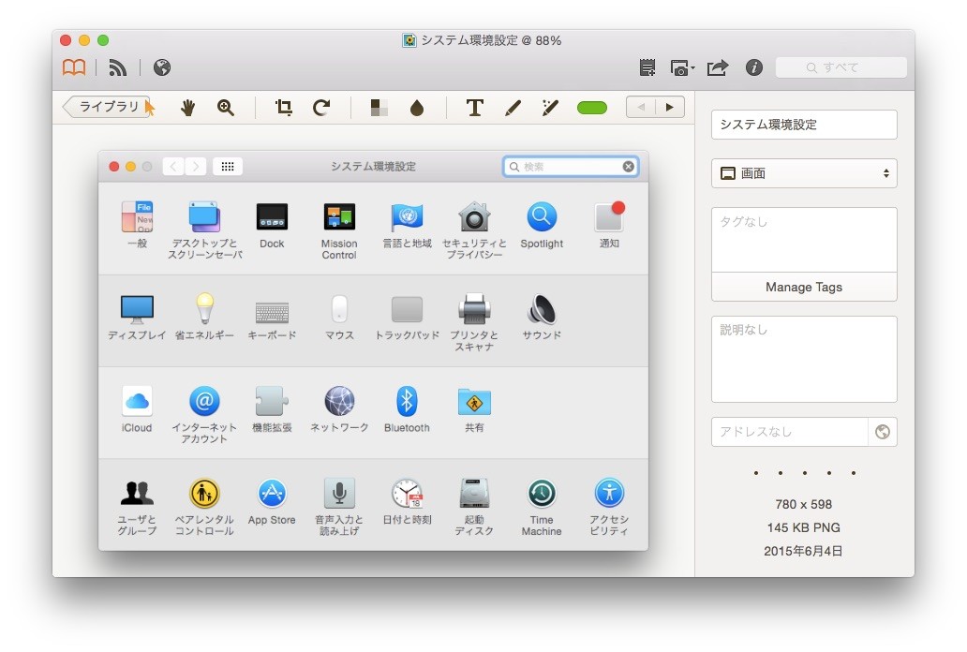The image size is (967, 652).
Task: Click the globe web icon in toolbar
Action: (161, 67)
